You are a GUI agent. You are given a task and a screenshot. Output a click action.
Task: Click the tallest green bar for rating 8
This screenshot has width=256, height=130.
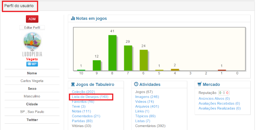[x=112, y=53]
